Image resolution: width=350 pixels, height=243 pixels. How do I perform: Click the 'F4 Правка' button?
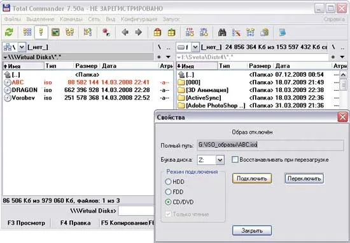tap(75, 223)
